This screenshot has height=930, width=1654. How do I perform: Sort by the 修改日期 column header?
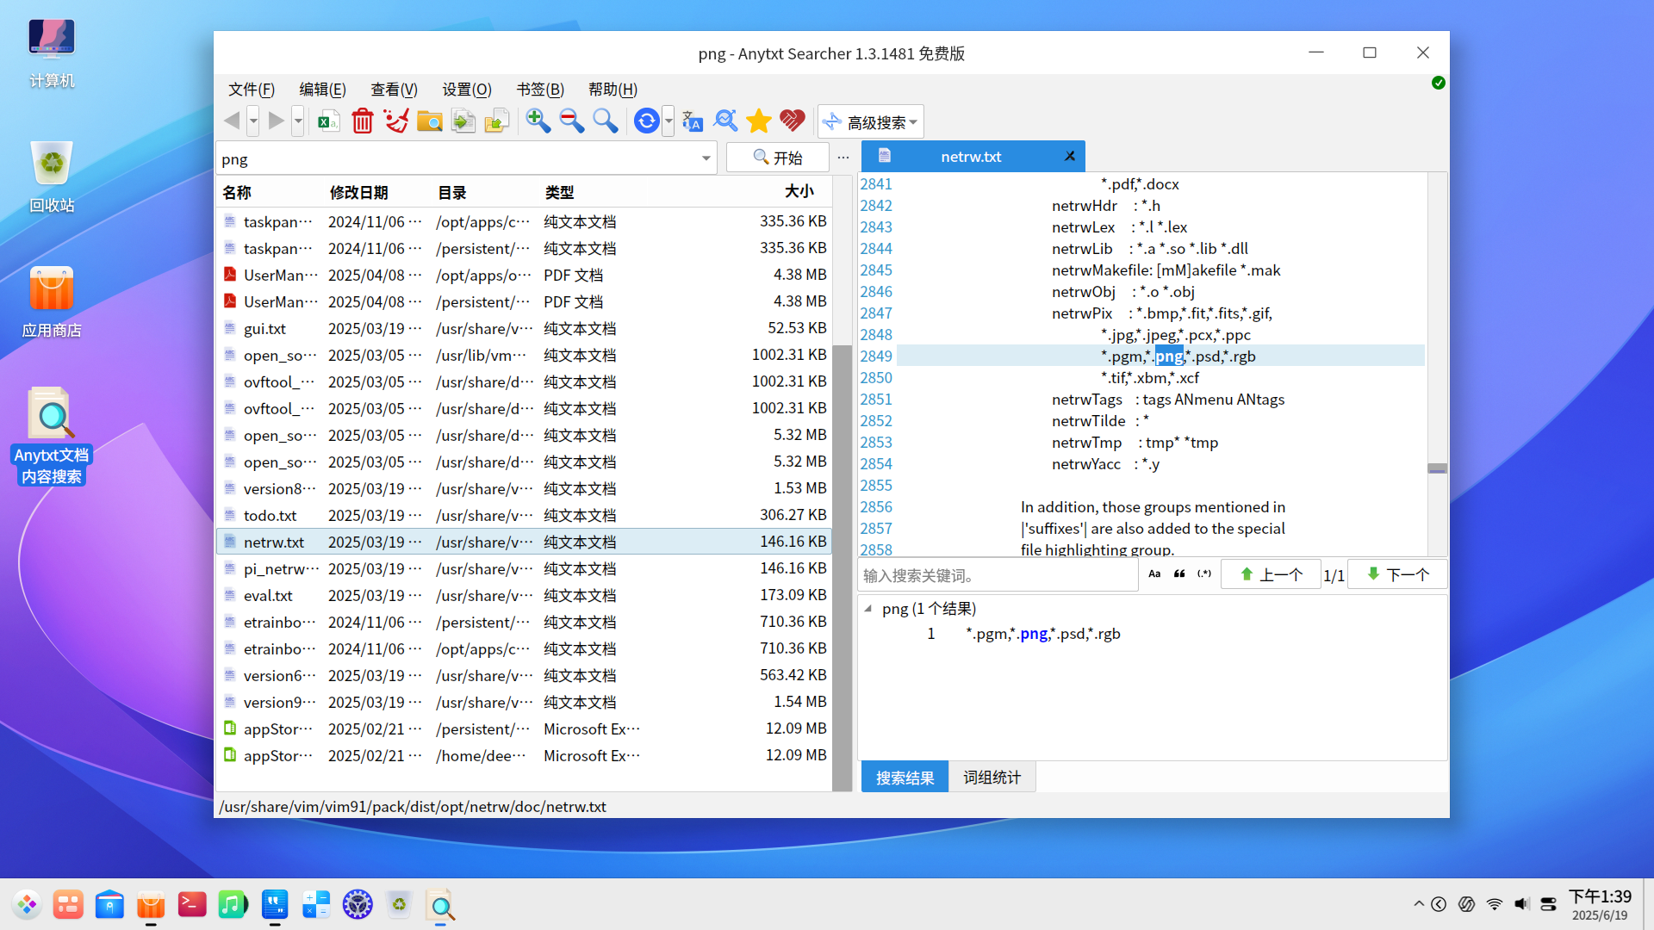[x=359, y=192]
